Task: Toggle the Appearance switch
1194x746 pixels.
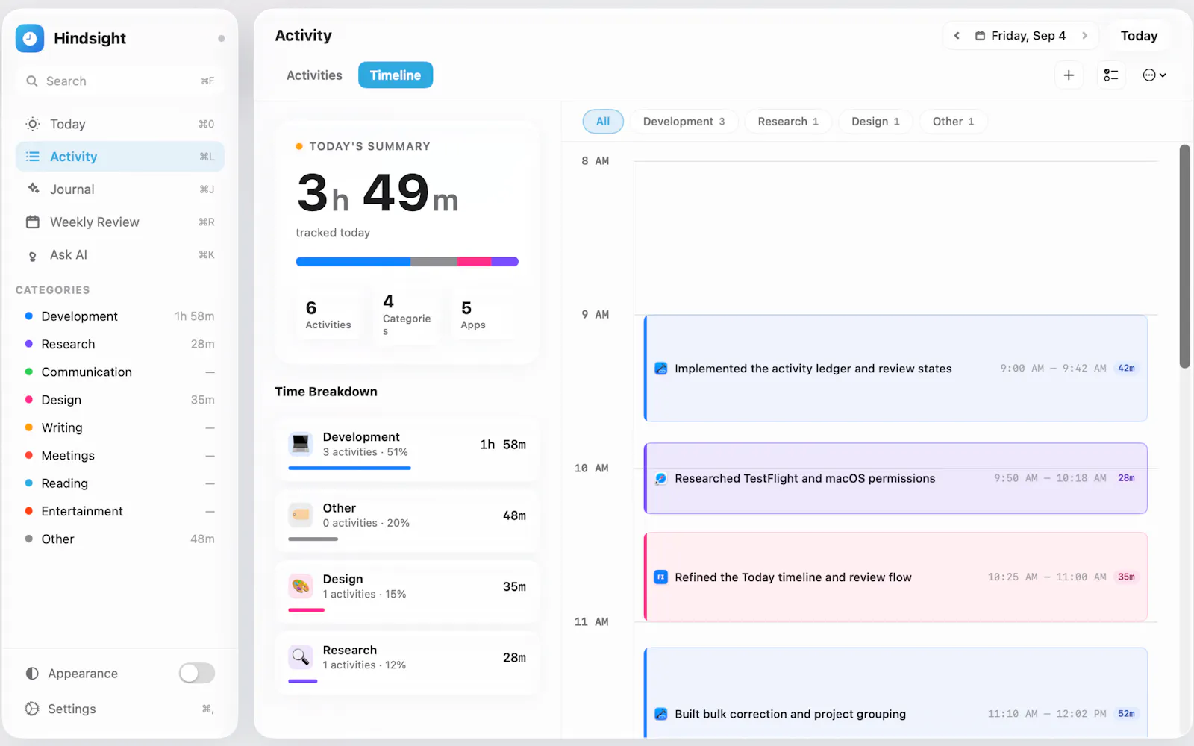Action: [x=197, y=674]
